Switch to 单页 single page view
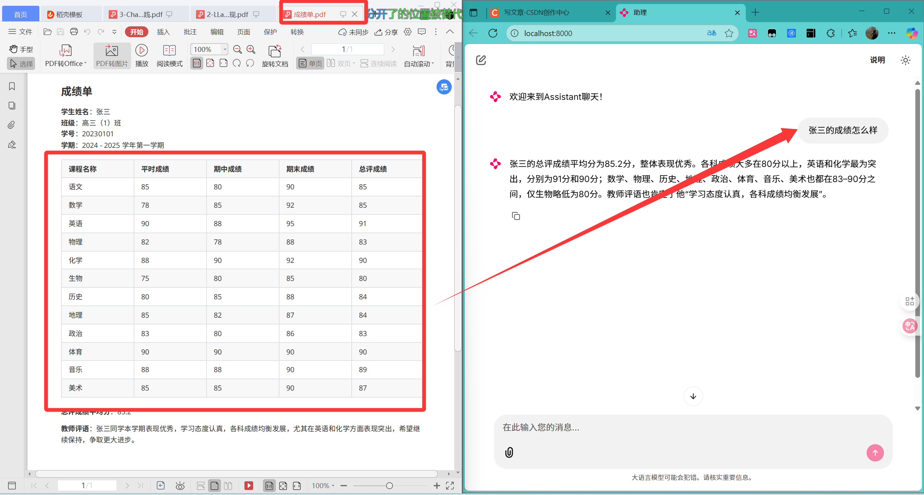The height and width of the screenshot is (495, 924). [x=310, y=63]
